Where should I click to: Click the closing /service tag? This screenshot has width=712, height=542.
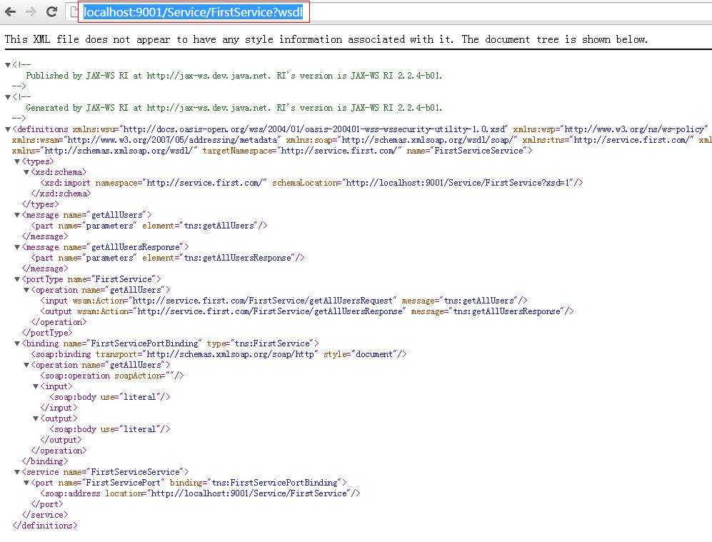pyautogui.click(x=45, y=515)
